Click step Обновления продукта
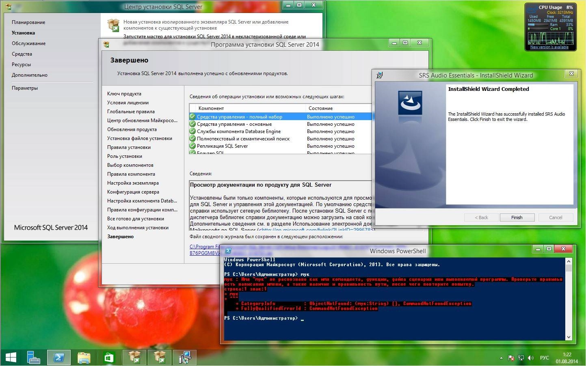Screen dimensions: 586x366 pyautogui.click(x=132, y=129)
